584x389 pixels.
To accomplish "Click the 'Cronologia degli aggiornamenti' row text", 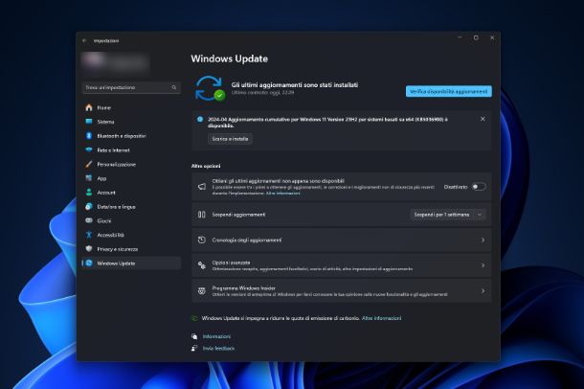I will (x=247, y=240).
